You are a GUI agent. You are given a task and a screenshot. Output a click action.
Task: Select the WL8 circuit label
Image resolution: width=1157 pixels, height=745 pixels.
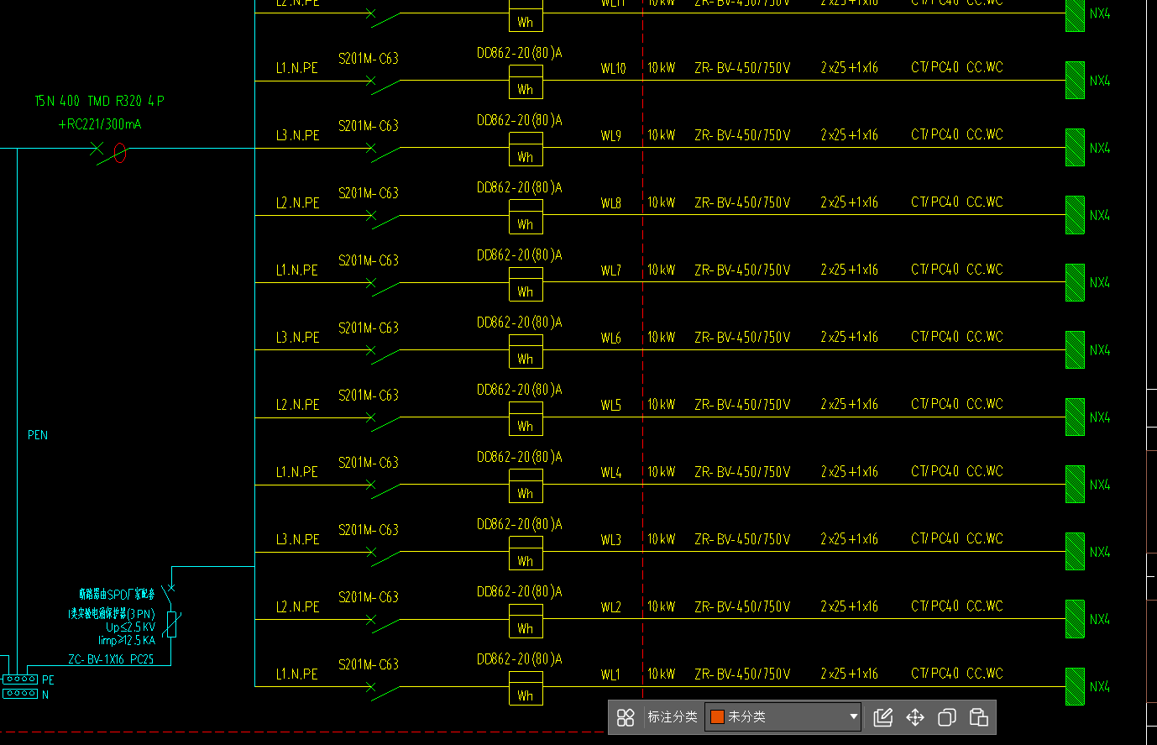pos(611,203)
